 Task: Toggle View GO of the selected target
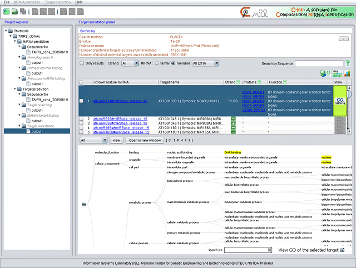tap(343, 250)
